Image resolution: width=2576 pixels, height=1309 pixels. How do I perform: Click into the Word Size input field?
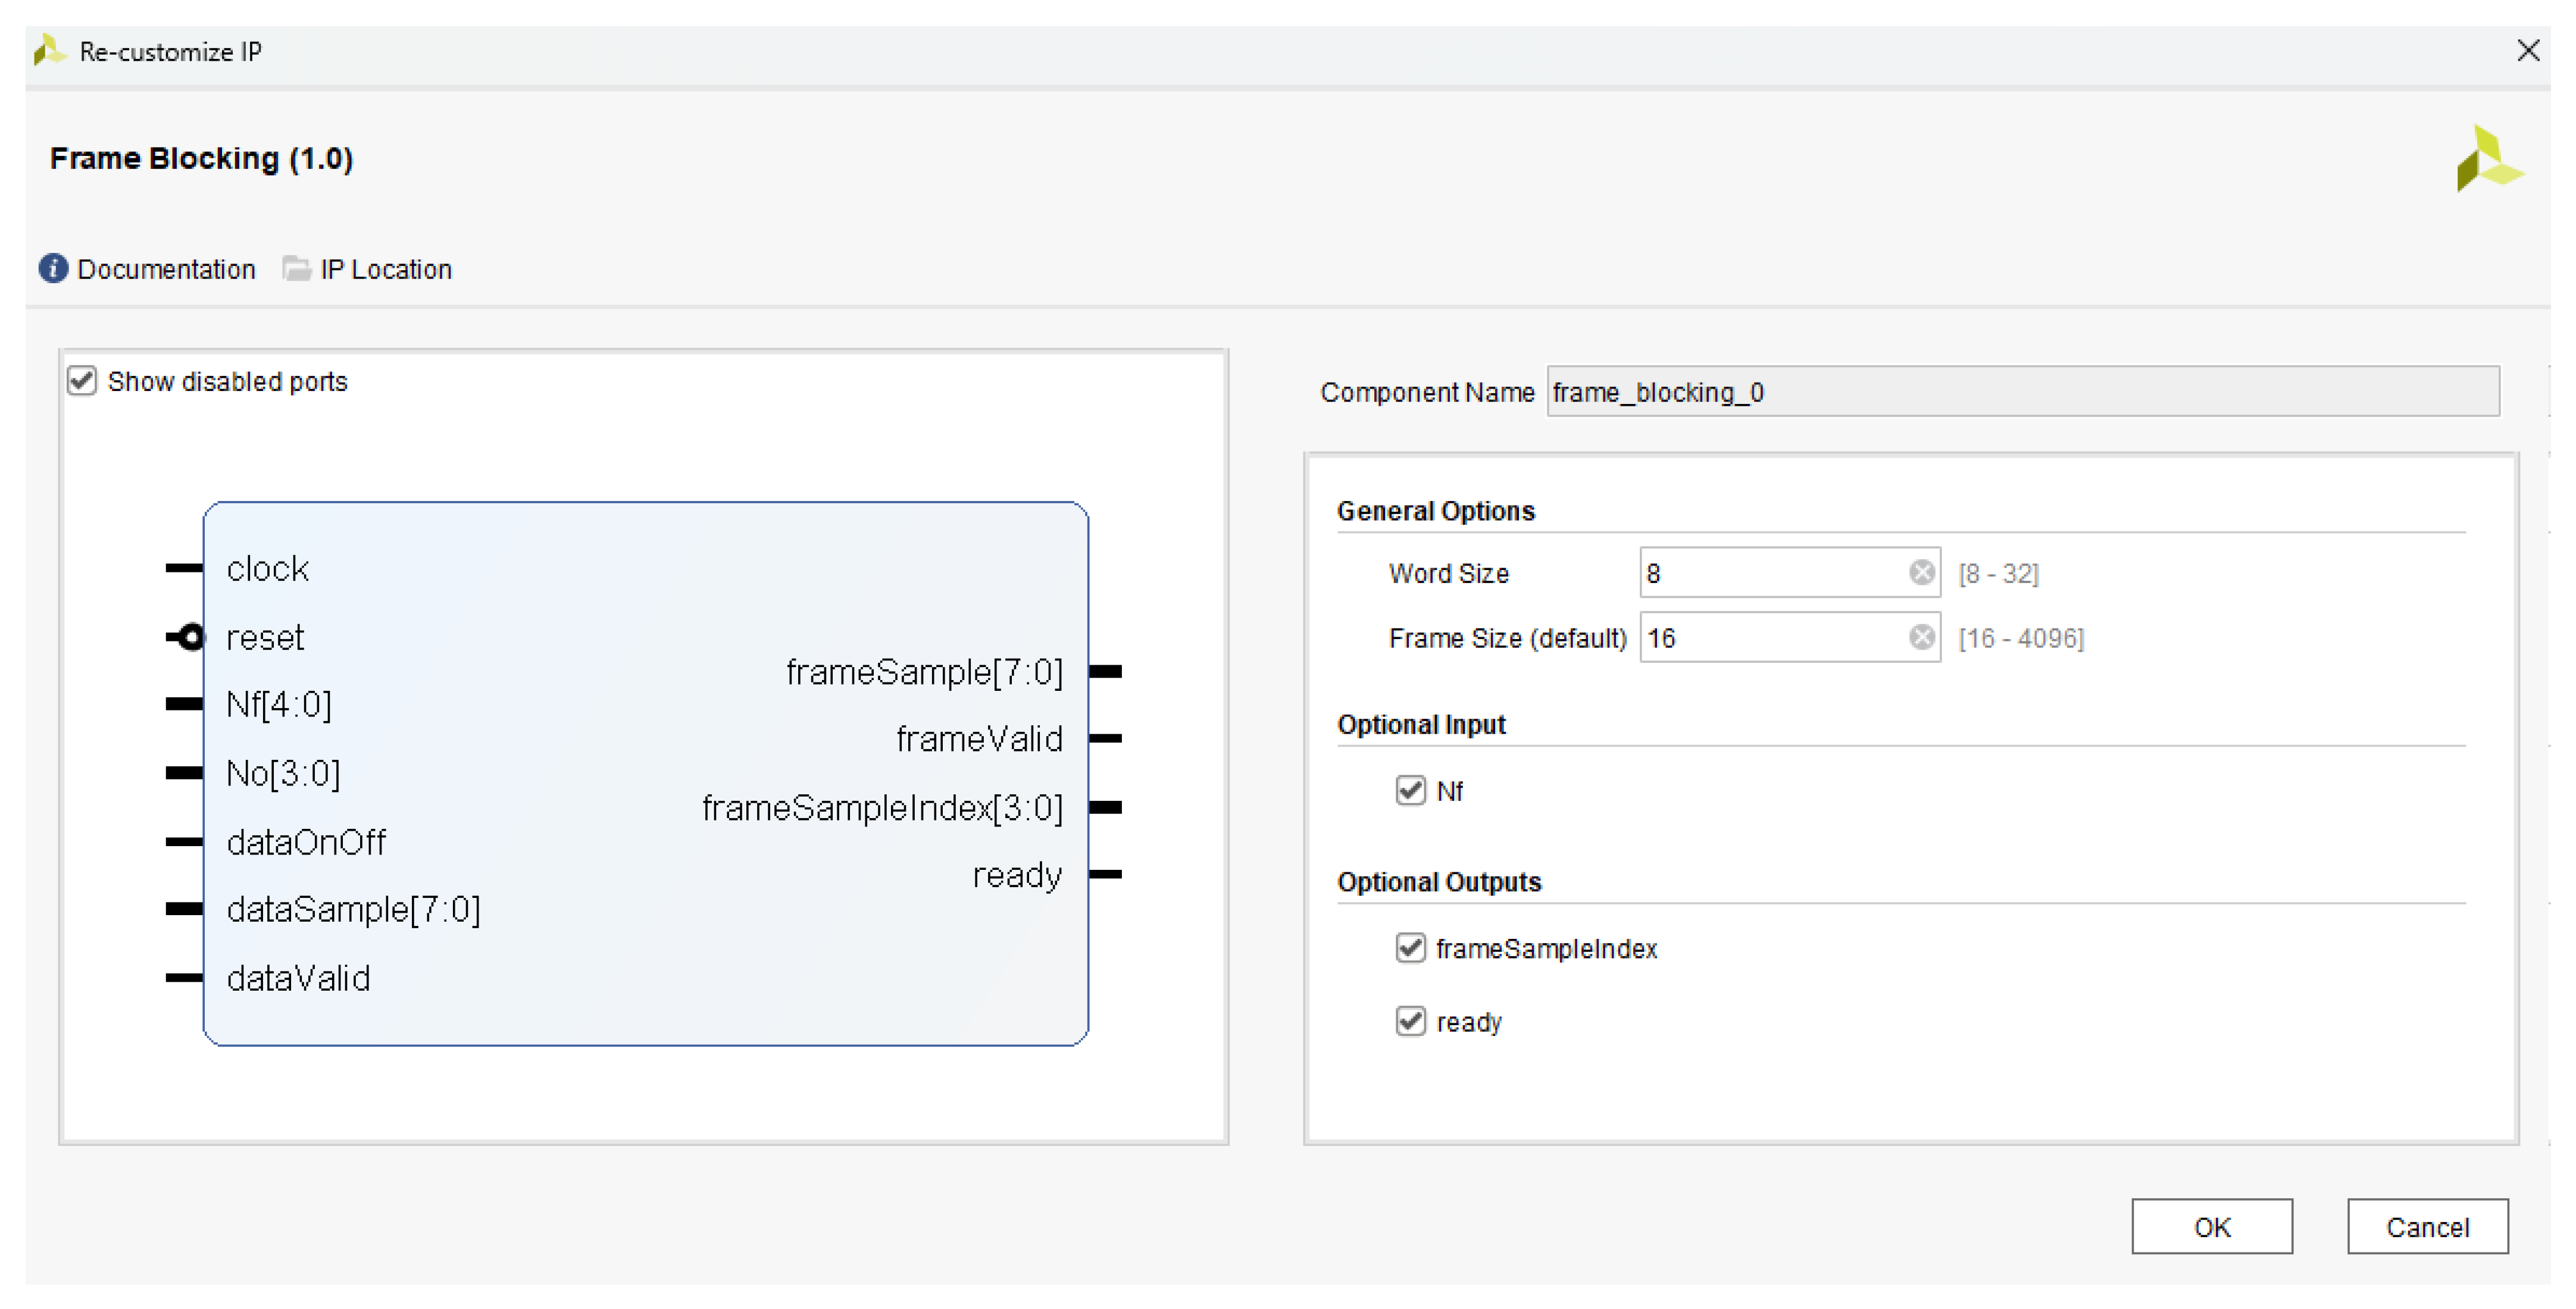[1770, 573]
